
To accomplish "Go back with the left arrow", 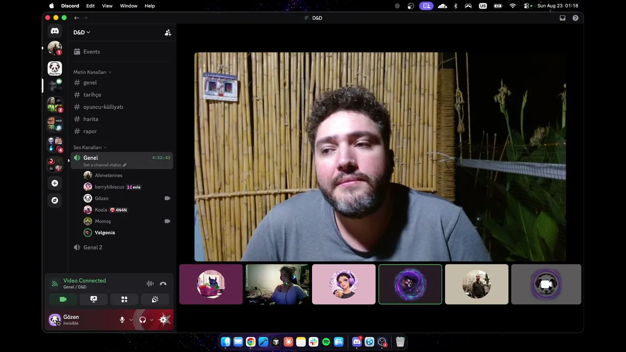I will tap(76, 18).
